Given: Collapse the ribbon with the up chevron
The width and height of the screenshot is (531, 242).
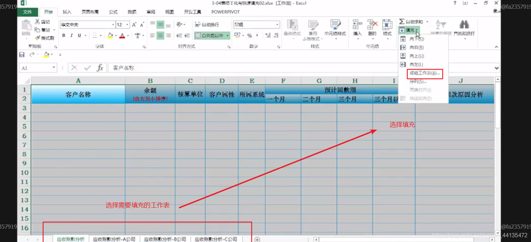Looking at the screenshot, I should coord(496,47).
